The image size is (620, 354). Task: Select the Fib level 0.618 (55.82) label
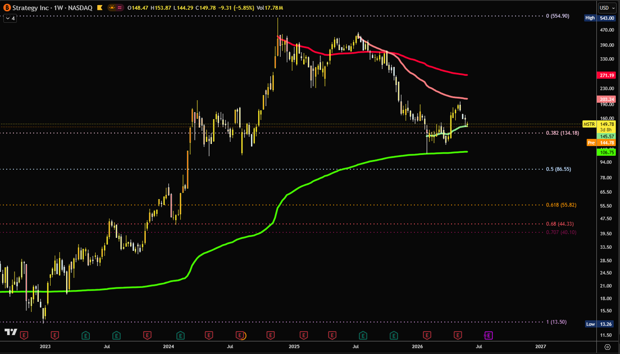pyautogui.click(x=561, y=205)
